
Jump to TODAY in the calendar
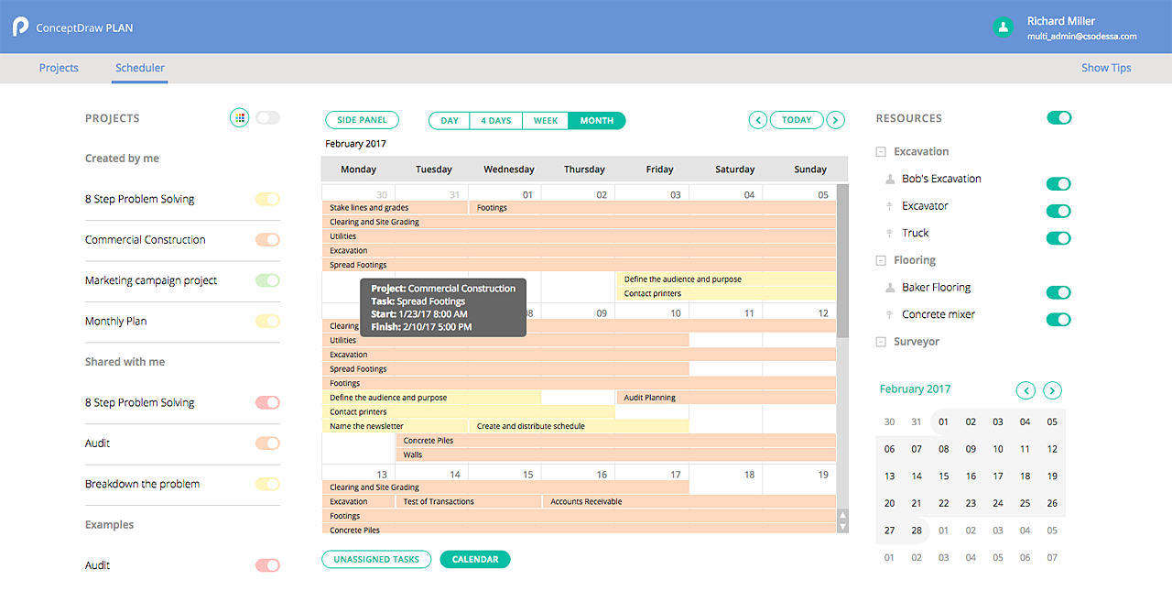click(797, 120)
